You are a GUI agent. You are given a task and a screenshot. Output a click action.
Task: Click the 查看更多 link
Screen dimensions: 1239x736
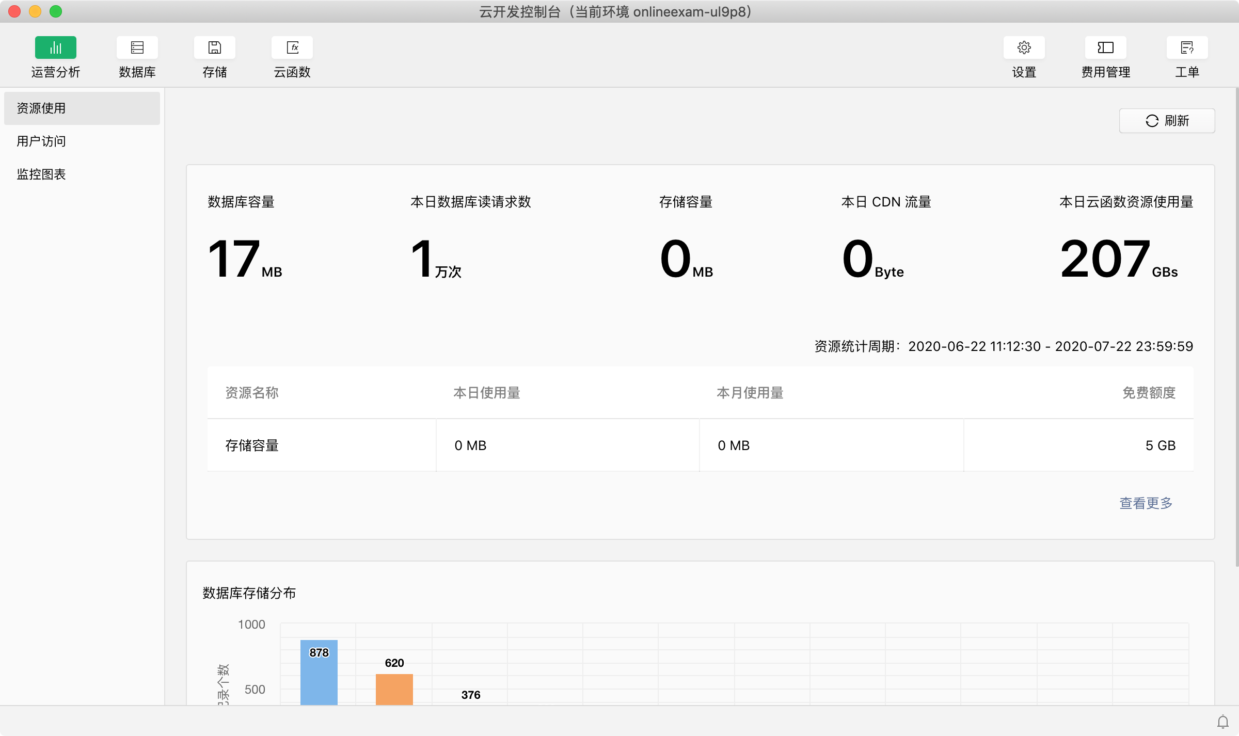point(1146,503)
